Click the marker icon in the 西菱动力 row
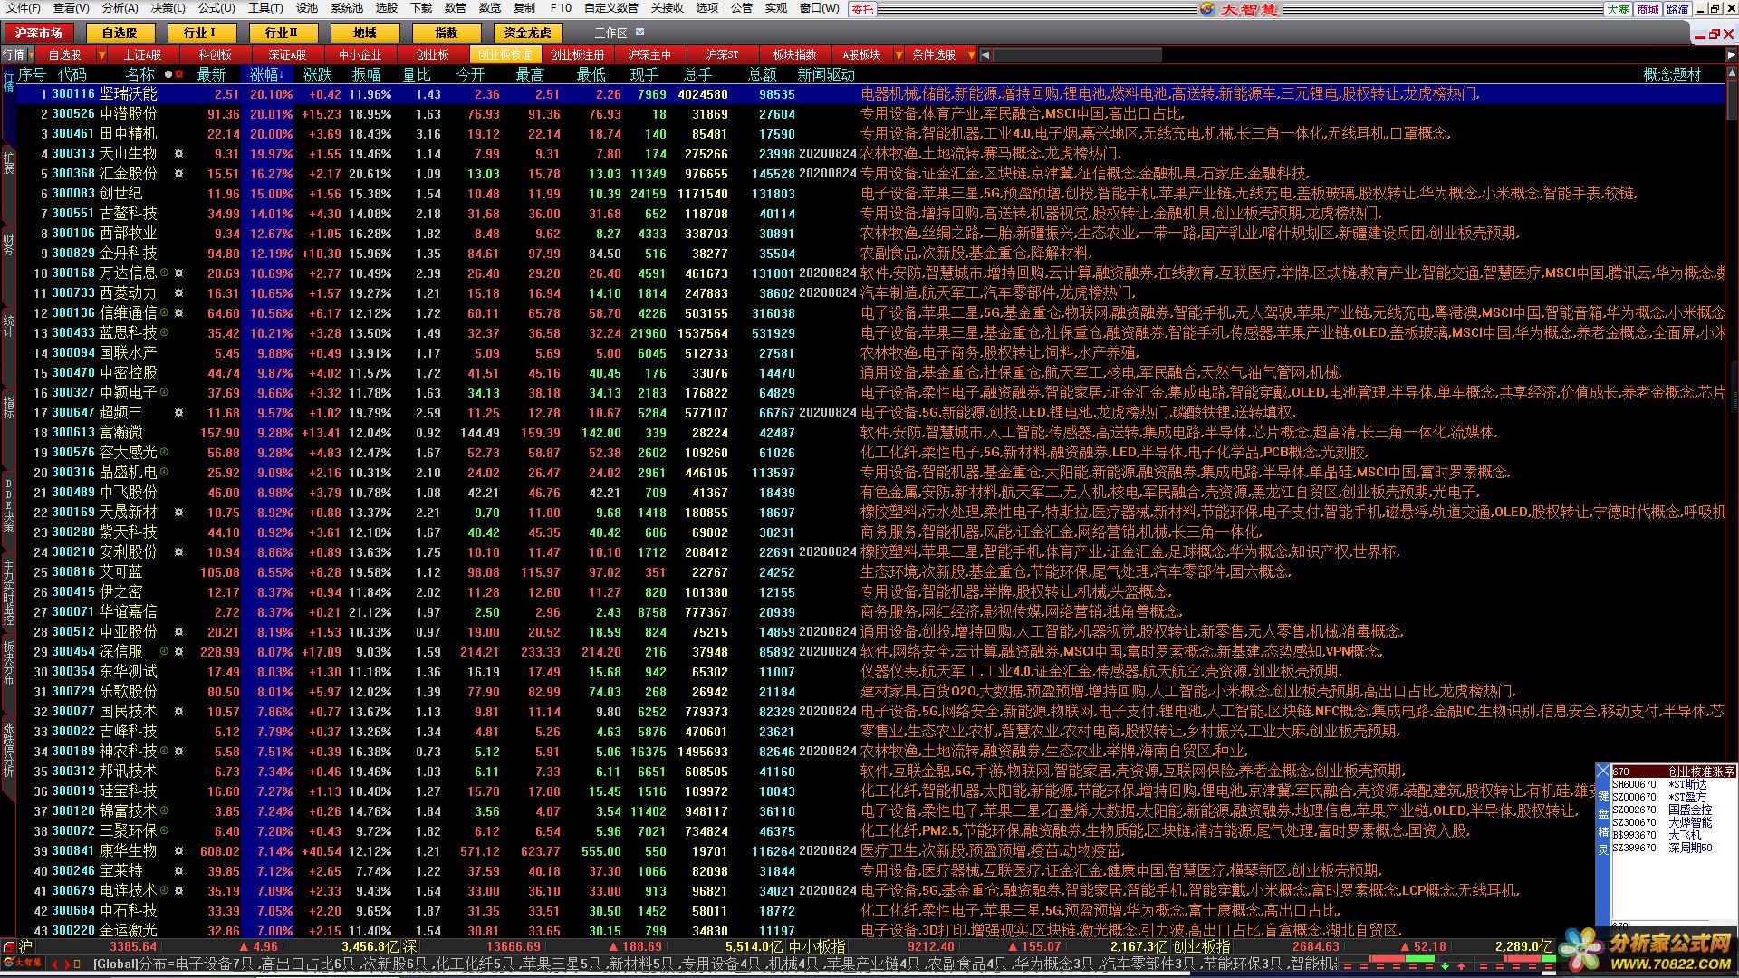Screen dimensions: 1739x978 [x=178, y=293]
